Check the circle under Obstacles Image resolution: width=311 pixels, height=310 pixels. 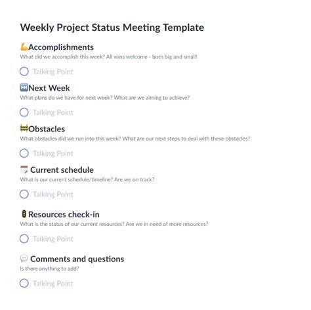click(24, 153)
